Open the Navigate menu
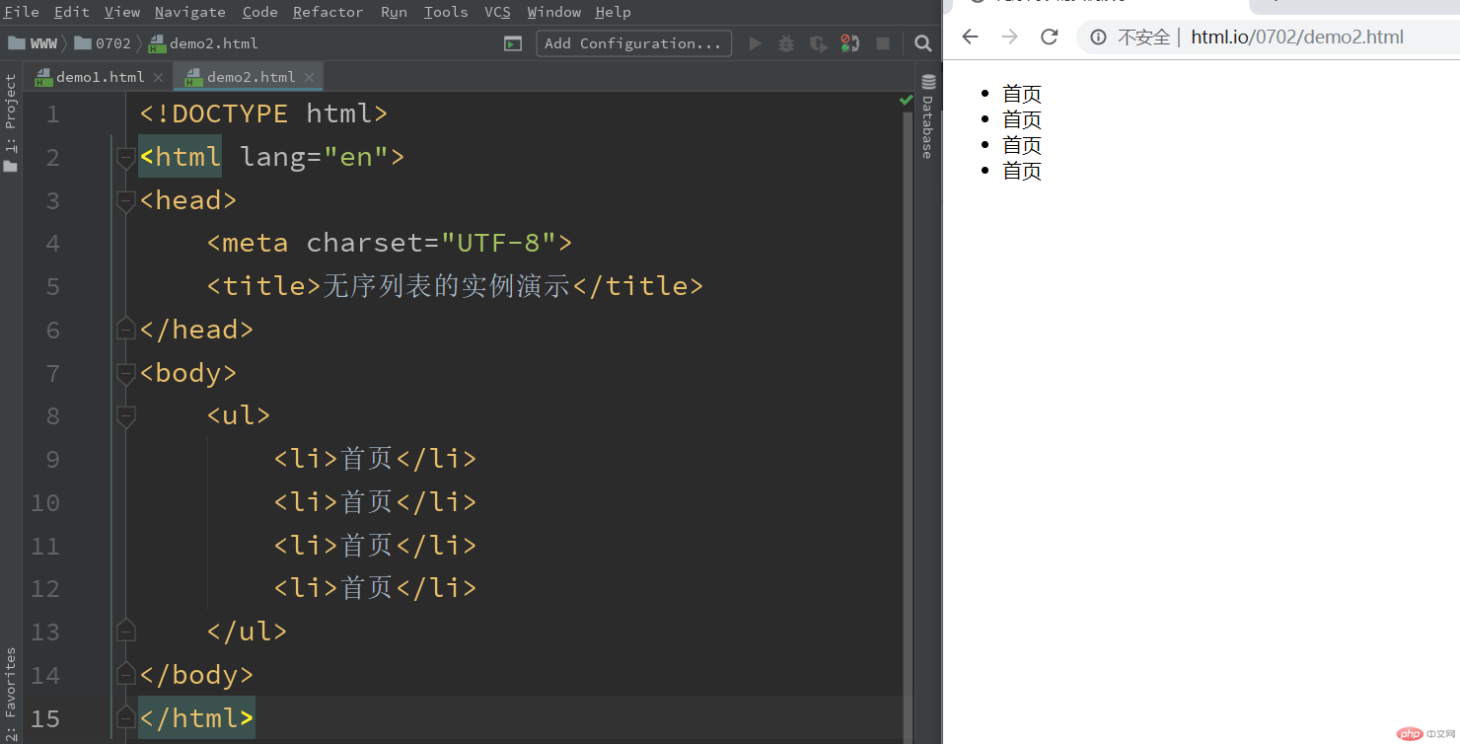This screenshot has width=1460, height=744. pos(190,12)
